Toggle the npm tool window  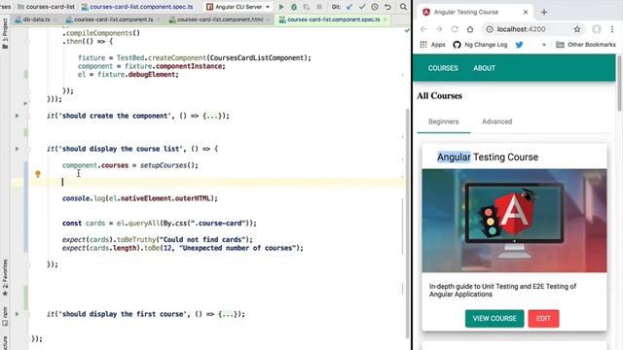tap(5, 316)
